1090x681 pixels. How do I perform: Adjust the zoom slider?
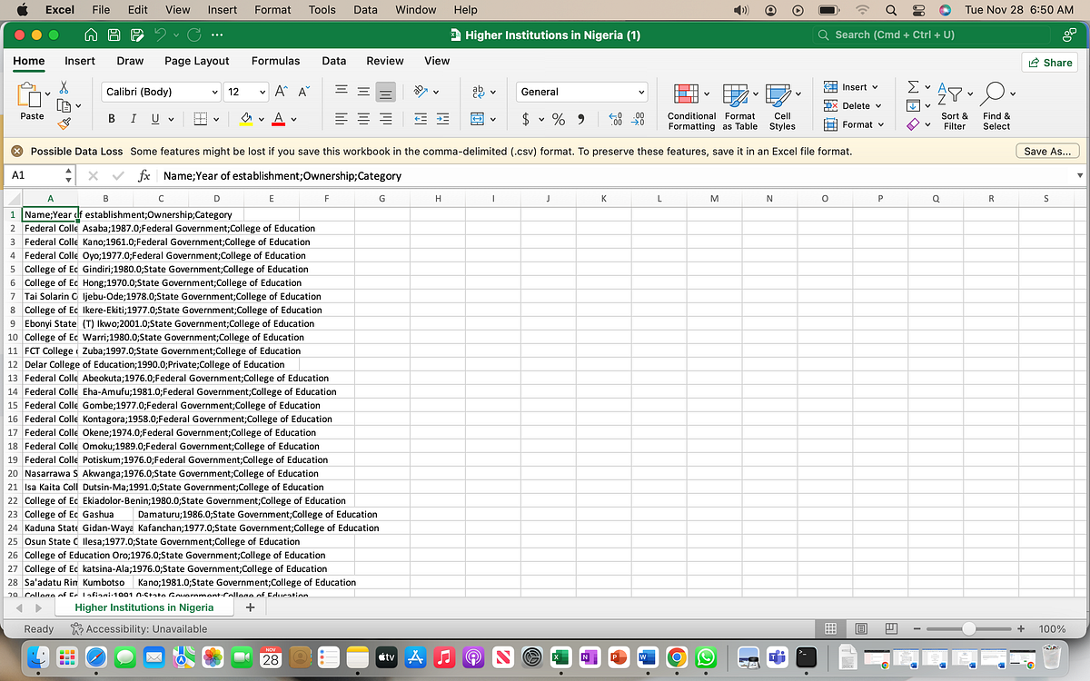point(971,627)
